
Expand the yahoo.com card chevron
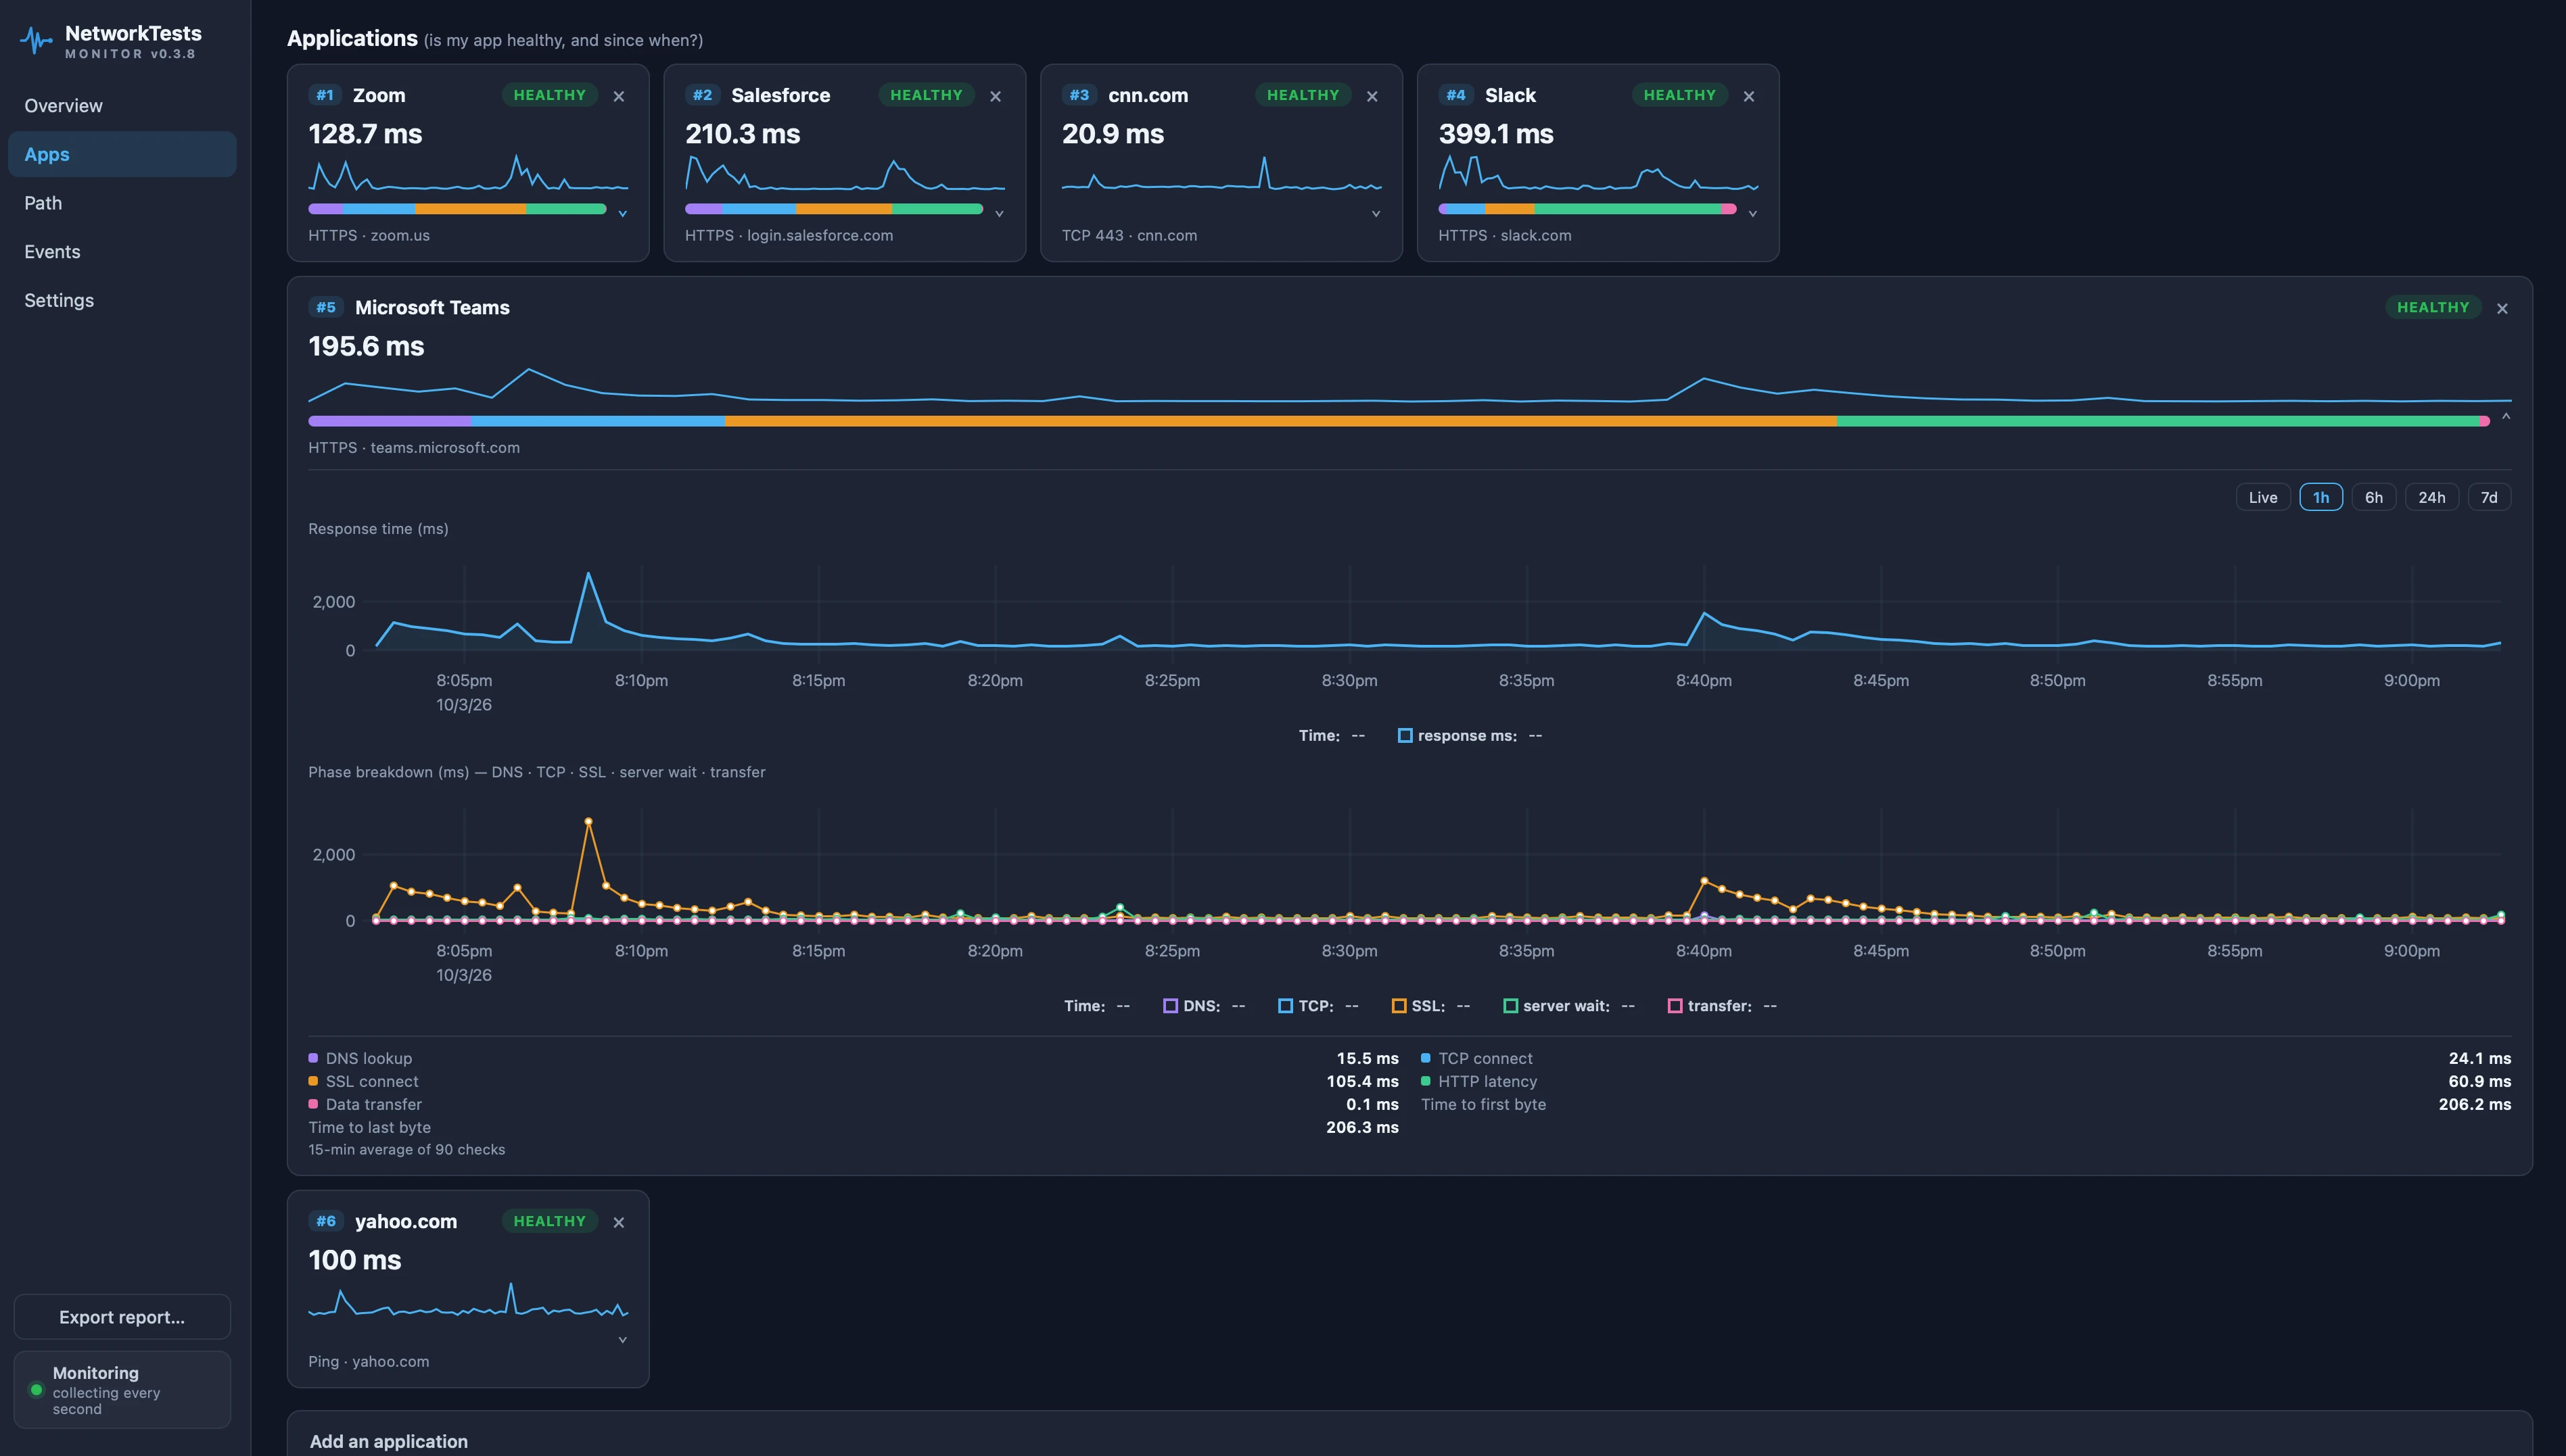coord(622,1339)
